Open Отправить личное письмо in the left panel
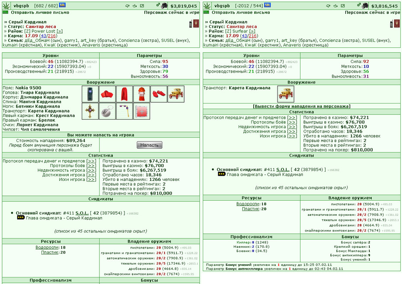Image resolution: width=402 pixels, height=284 pixels. point(40,12)
